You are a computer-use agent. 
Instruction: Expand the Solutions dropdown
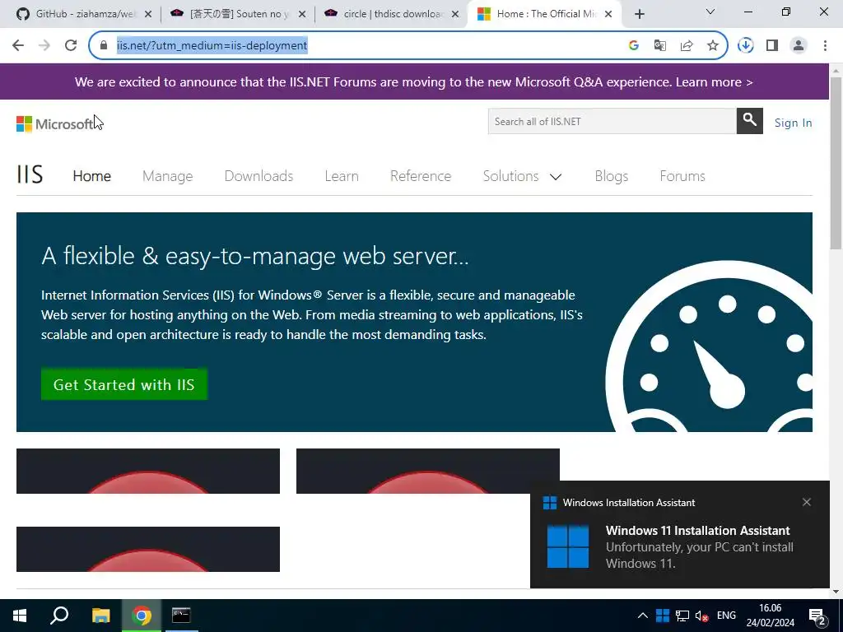tap(522, 176)
